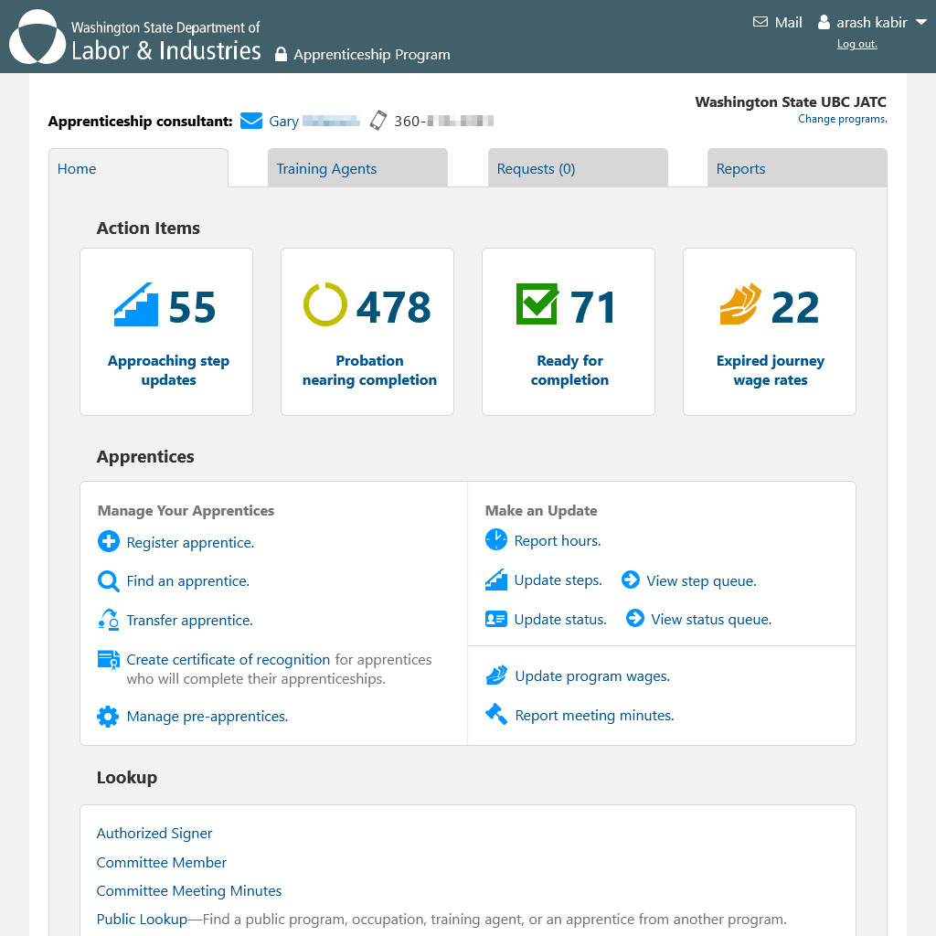
Task: Click View status queue link
Action: point(711,619)
